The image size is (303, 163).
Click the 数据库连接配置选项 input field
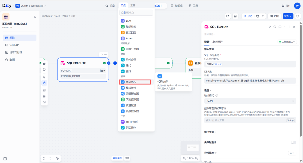tap(250, 120)
